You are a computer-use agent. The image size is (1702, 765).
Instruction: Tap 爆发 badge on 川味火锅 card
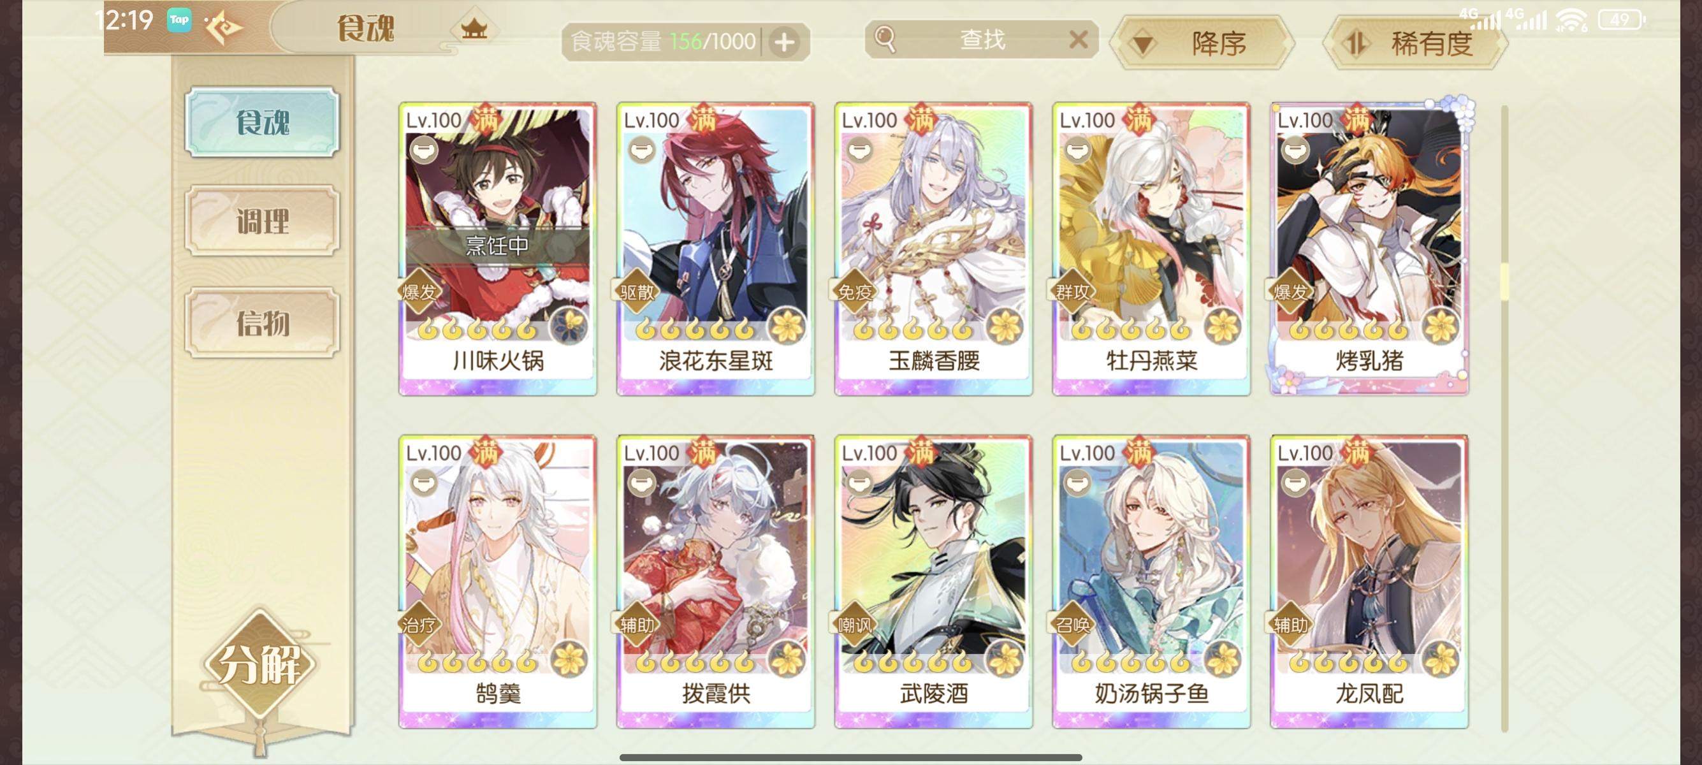(x=420, y=291)
